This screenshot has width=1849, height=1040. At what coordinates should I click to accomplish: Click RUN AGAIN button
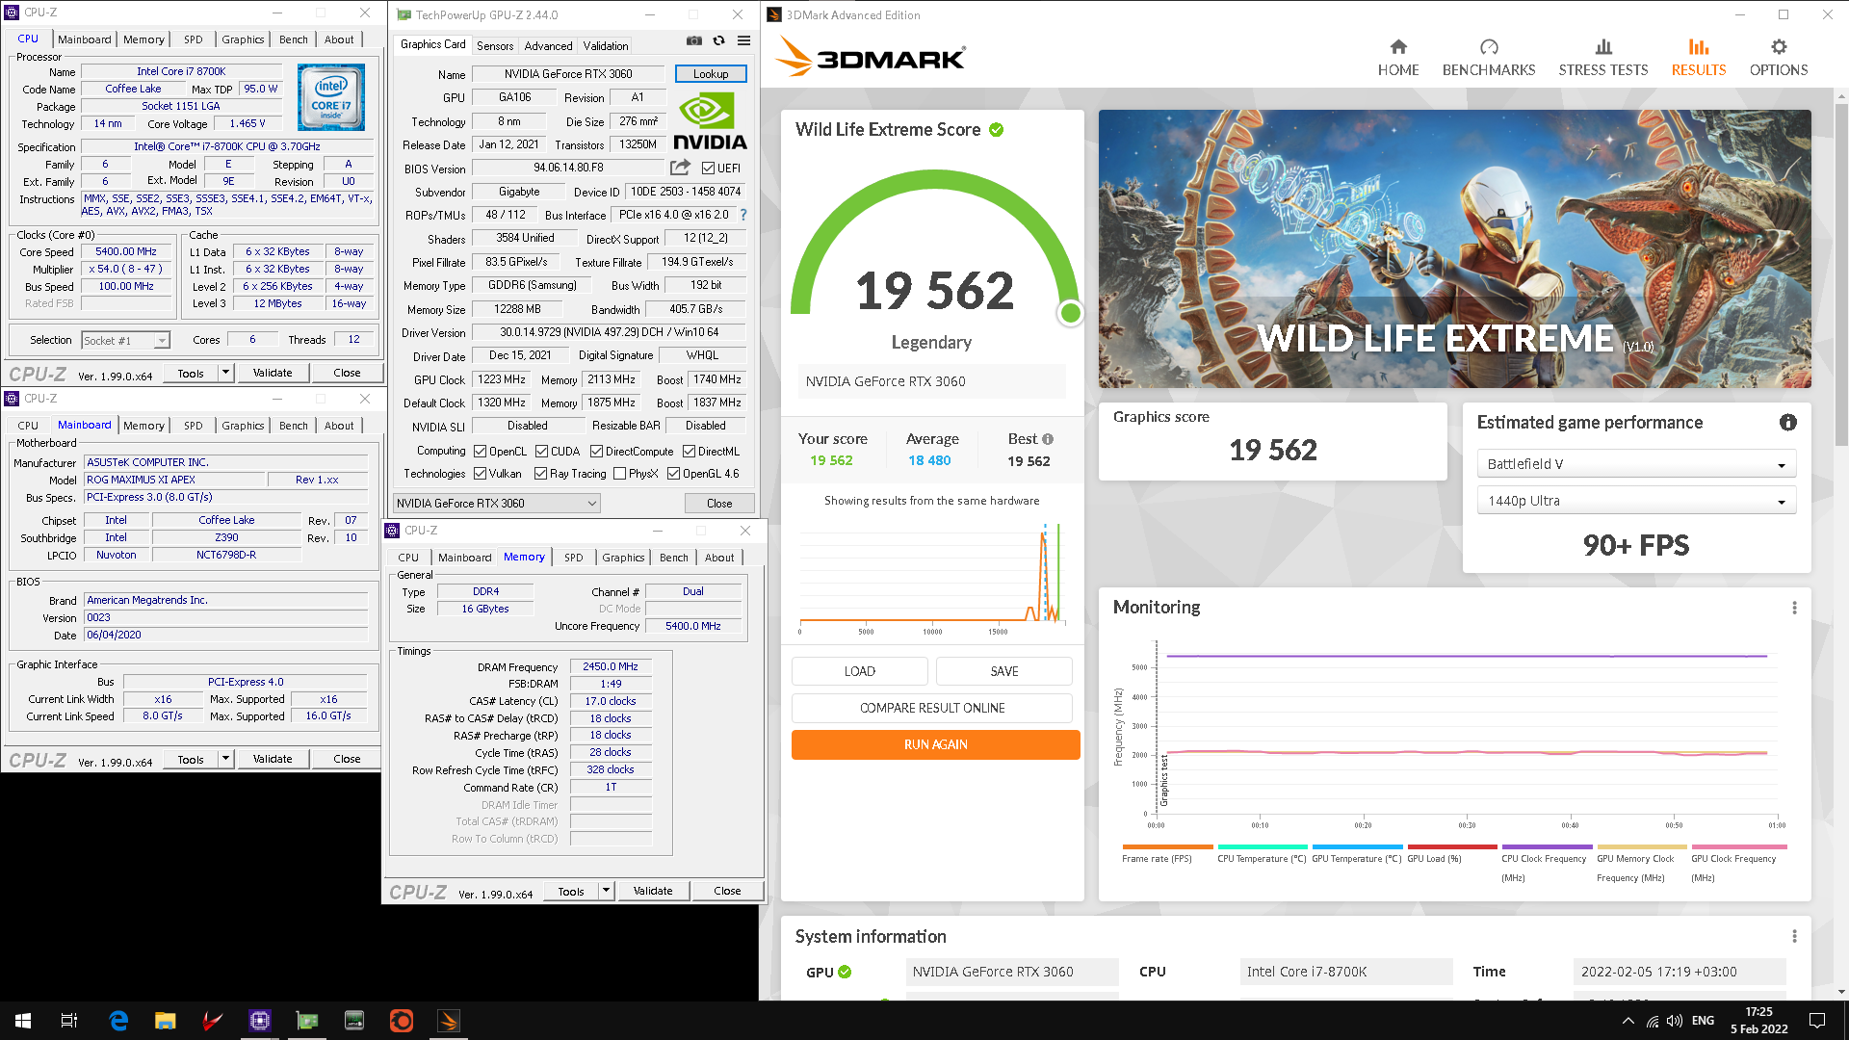935,744
